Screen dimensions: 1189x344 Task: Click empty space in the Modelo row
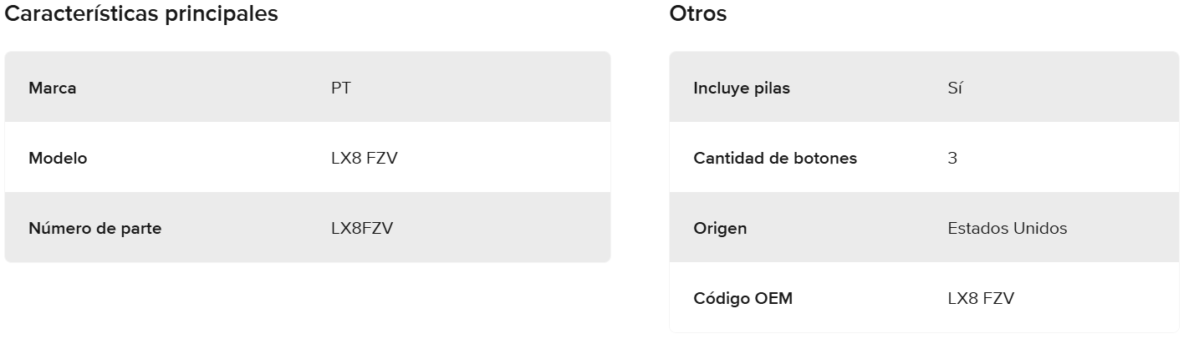[502, 158]
